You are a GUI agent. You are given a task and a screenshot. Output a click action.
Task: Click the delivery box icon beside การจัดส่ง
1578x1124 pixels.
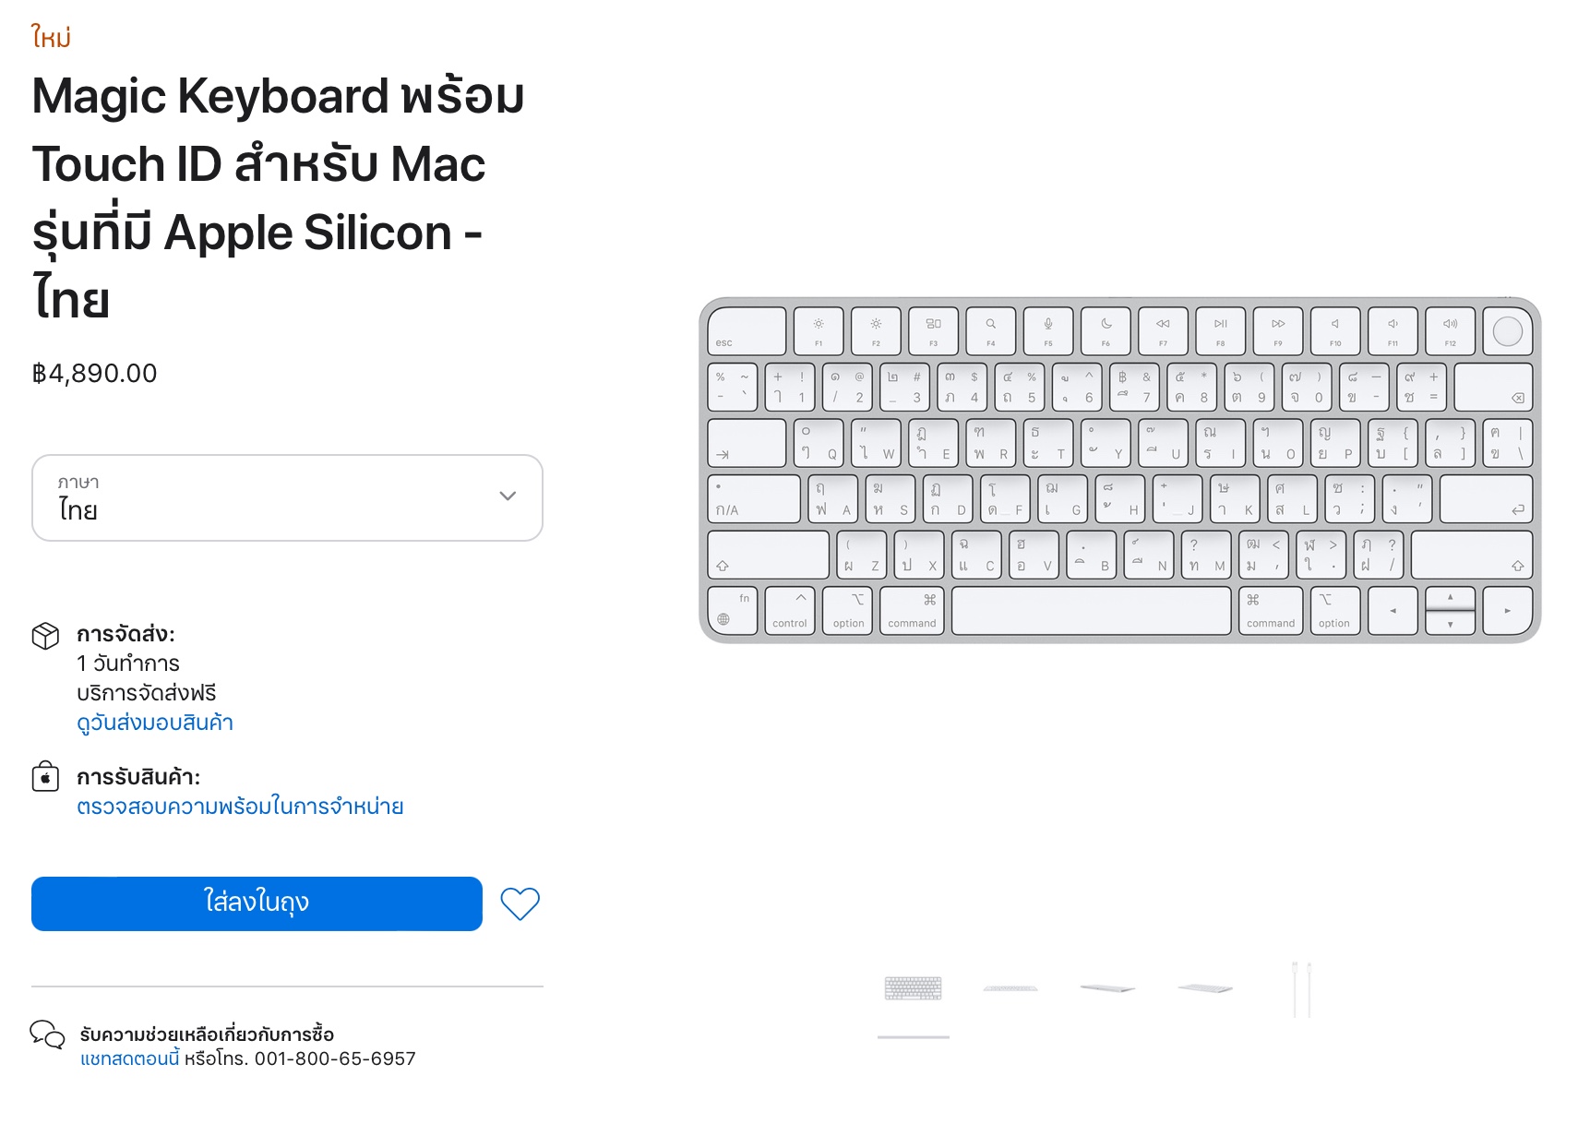(x=45, y=635)
